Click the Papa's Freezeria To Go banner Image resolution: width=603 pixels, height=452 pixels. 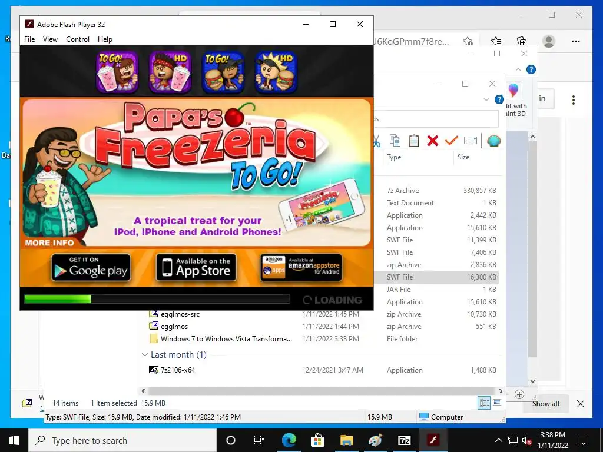[x=197, y=172]
